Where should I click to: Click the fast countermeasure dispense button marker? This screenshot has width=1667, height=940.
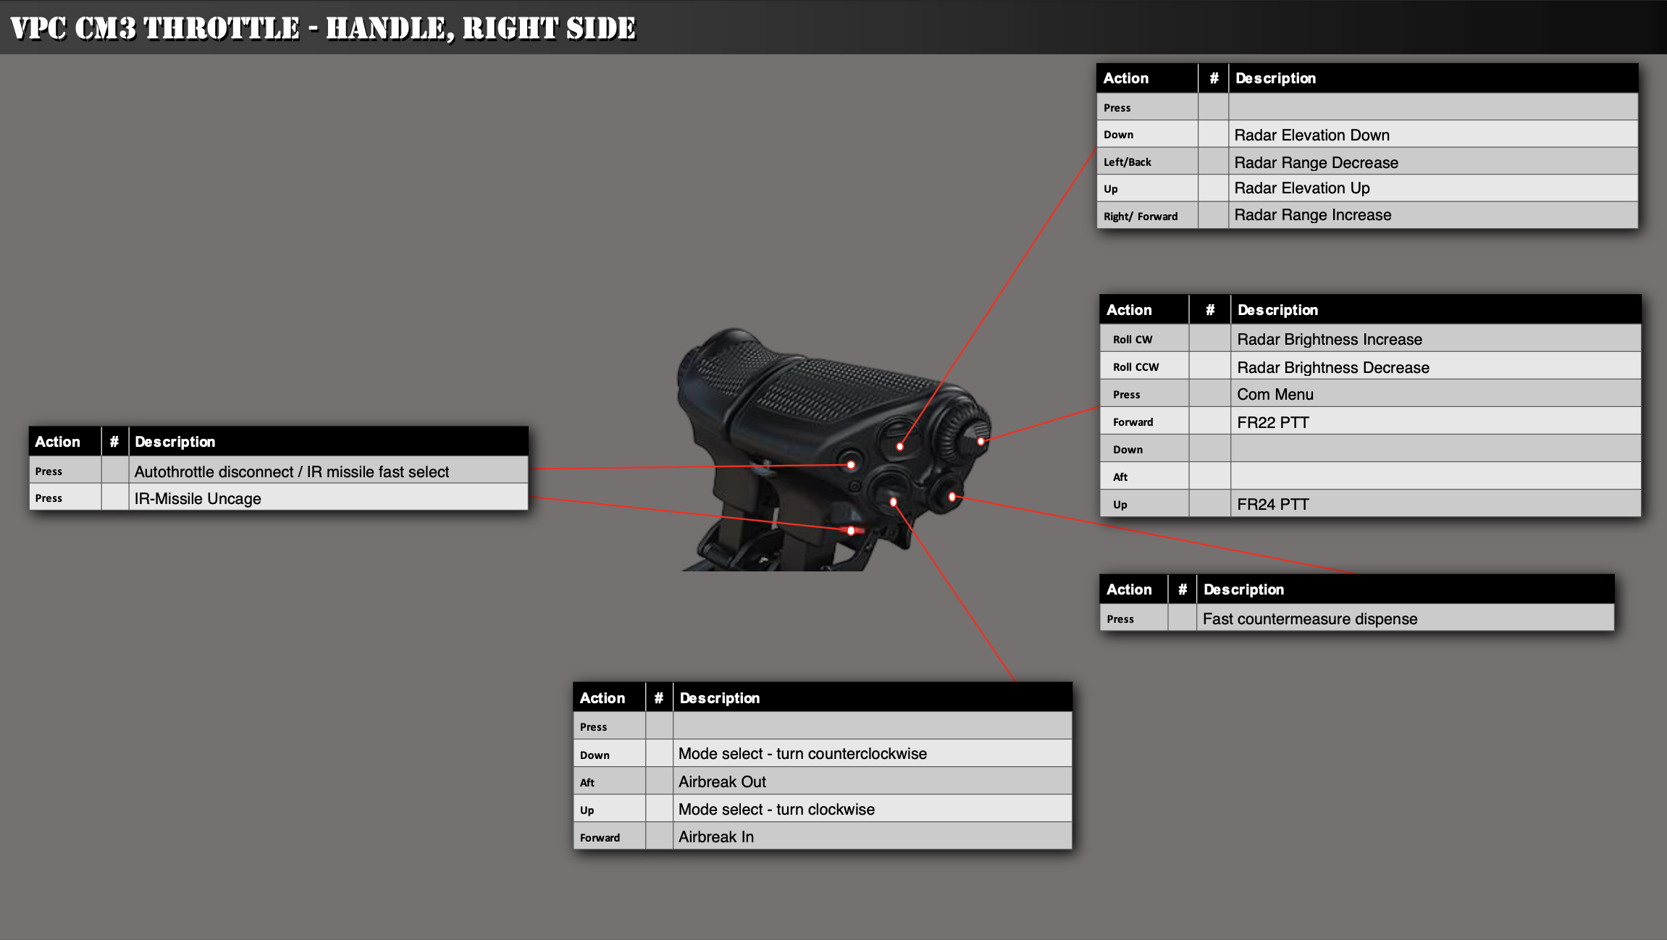[x=952, y=497]
